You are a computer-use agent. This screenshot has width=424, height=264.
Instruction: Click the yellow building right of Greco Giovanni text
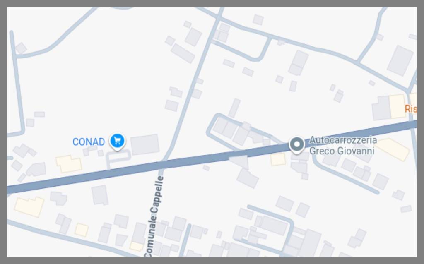393,149
